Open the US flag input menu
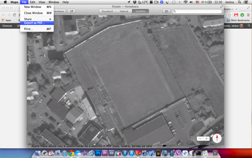The width and height of the screenshot is (252, 158). 197,2
